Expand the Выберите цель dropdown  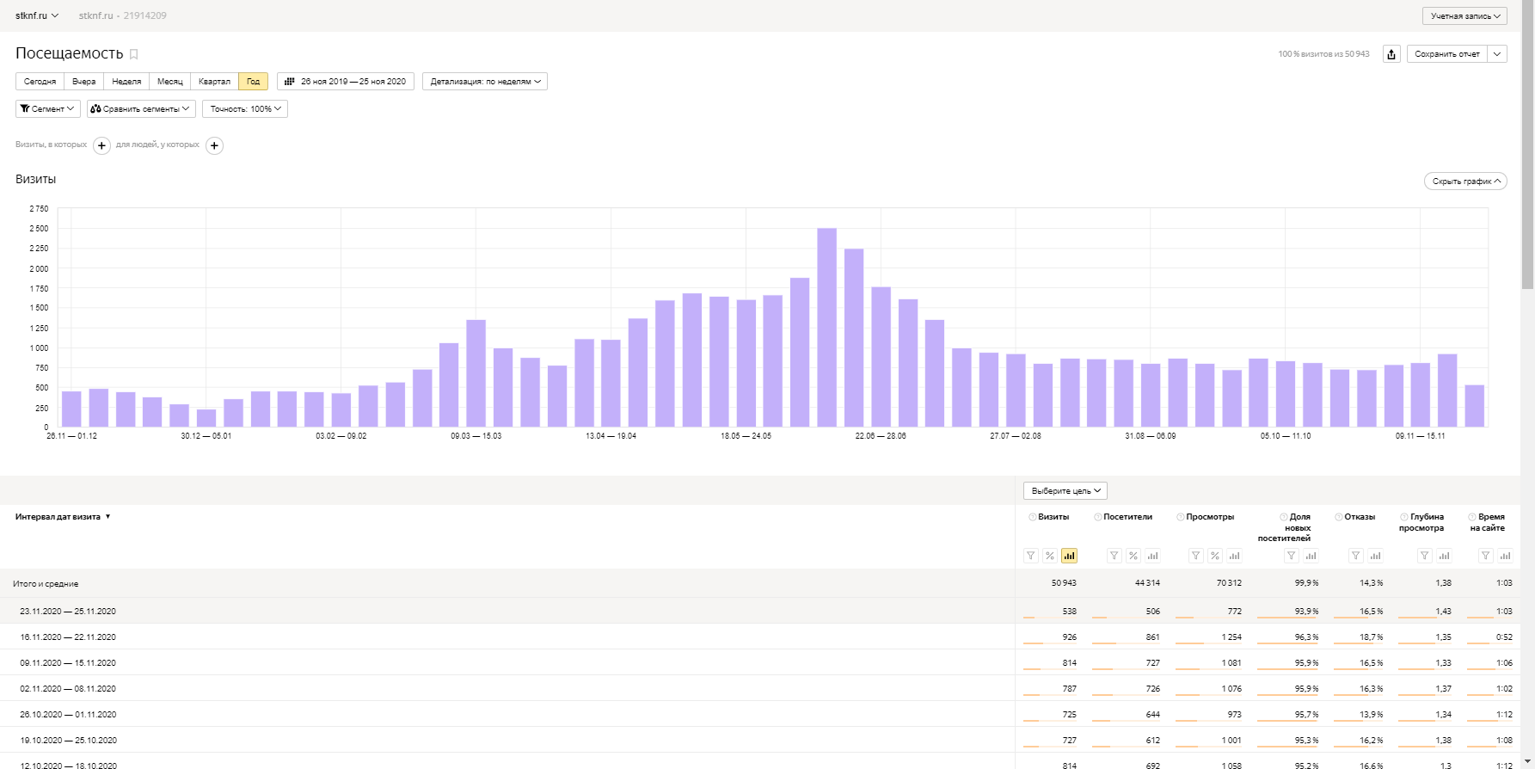[x=1065, y=491]
